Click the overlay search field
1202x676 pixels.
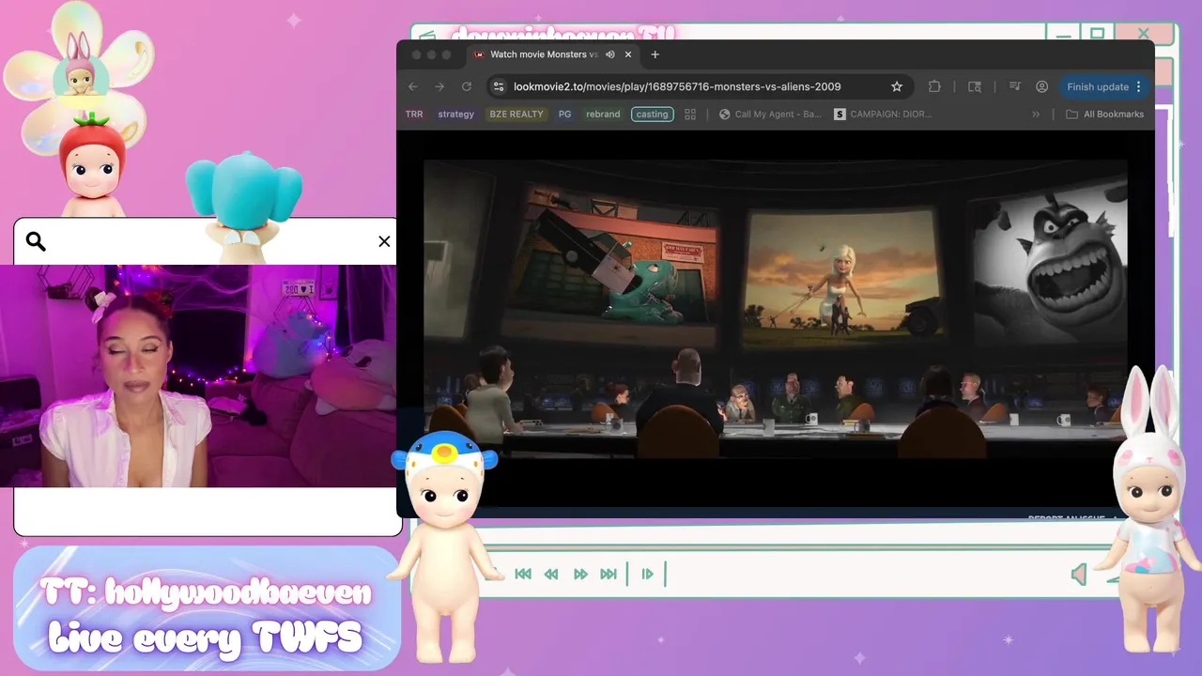[207, 242]
